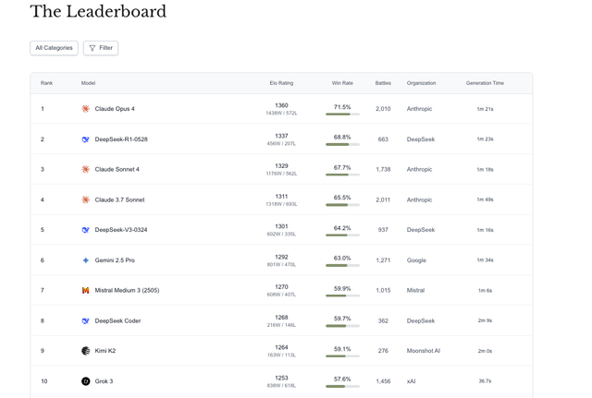Sort by the Generation Time column header
The height and width of the screenshot is (398, 592).
pyautogui.click(x=485, y=83)
